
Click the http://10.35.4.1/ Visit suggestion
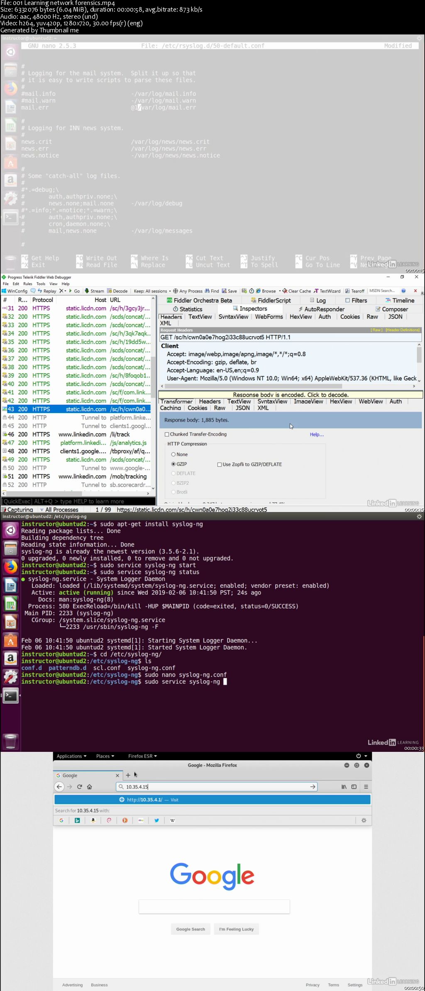click(x=212, y=800)
